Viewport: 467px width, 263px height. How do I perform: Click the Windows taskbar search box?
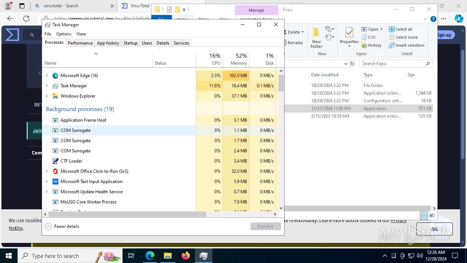(69, 256)
